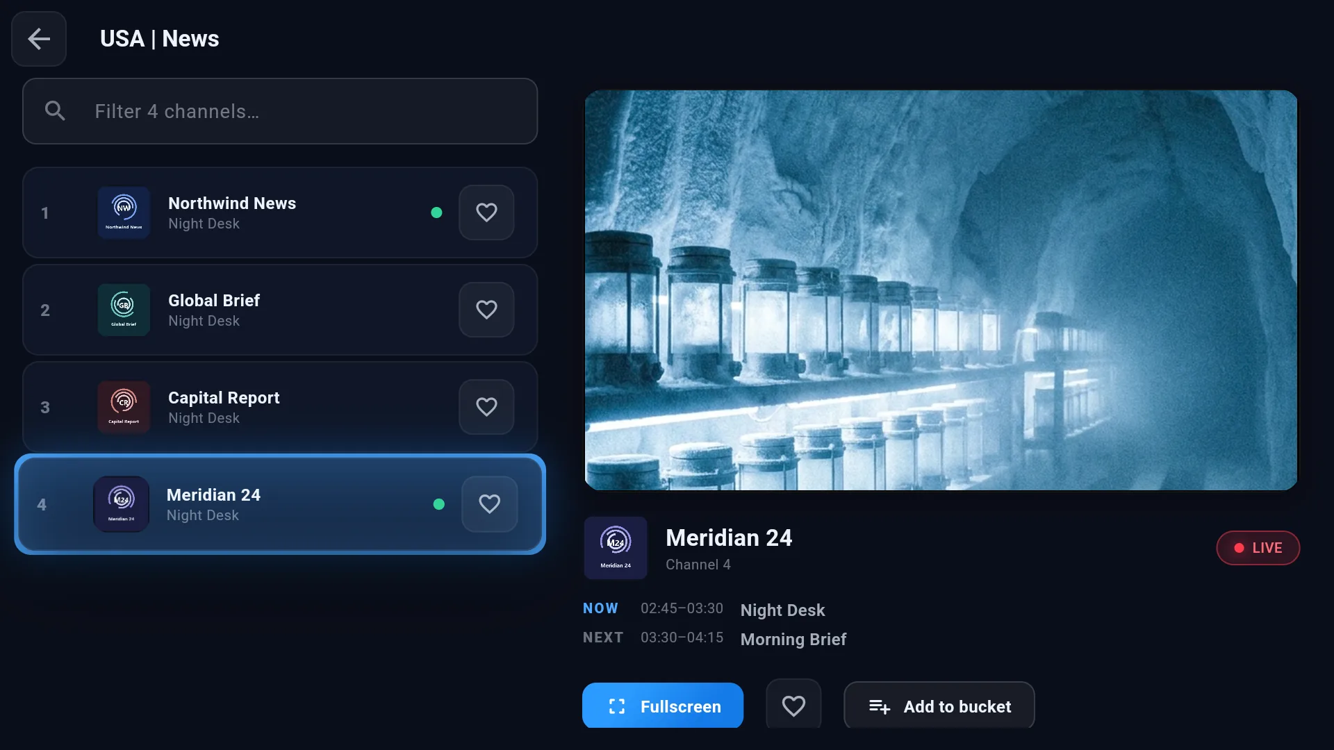Click the LIVE indicator badge

[1258, 548]
